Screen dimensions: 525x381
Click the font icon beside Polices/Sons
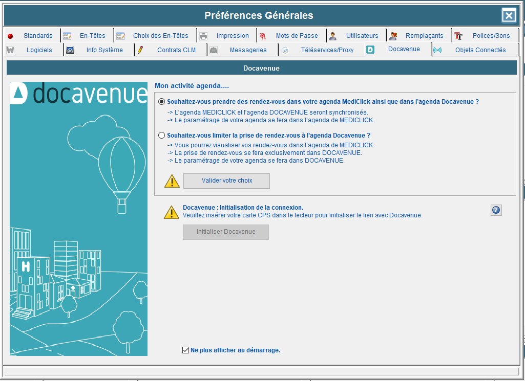coord(458,36)
